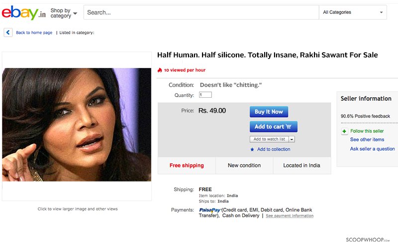Click the flame icon beside viewed per hour
This screenshot has height=248, width=398.
[x=160, y=70]
